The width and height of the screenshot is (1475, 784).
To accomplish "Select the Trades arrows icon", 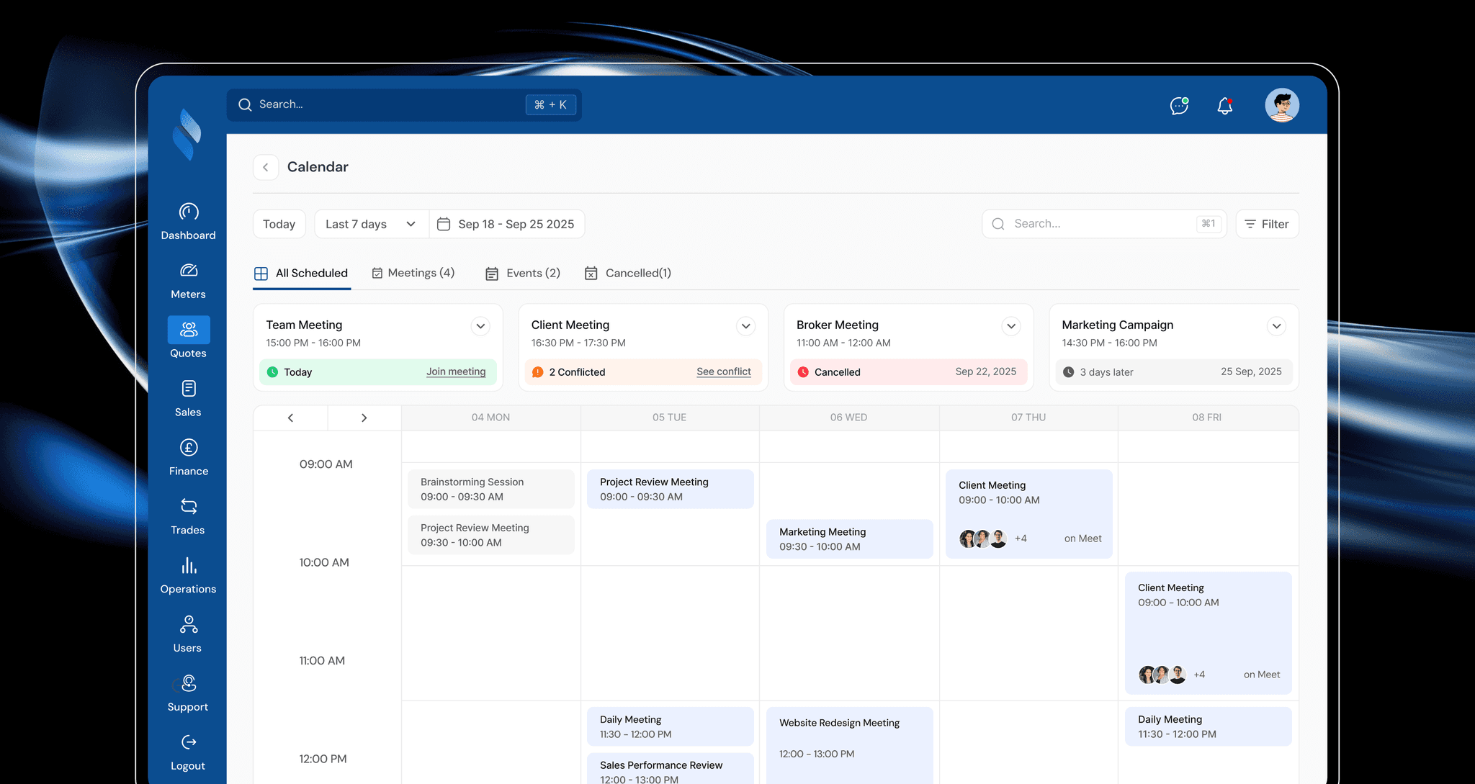I will click(x=189, y=507).
